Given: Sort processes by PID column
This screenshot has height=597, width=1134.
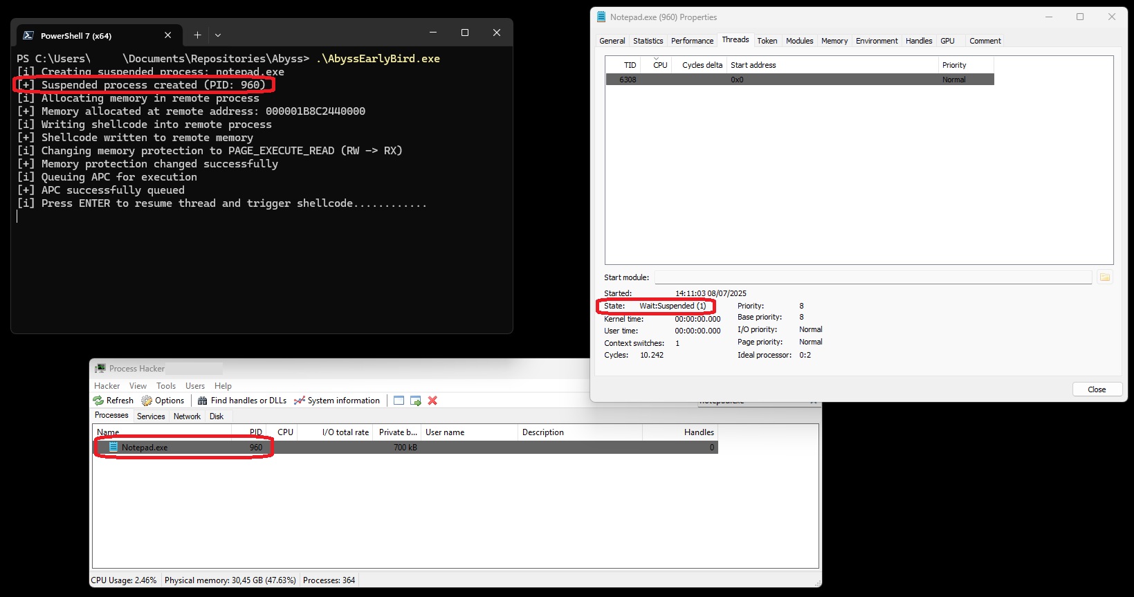Looking at the screenshot, I should click(249, 432).
